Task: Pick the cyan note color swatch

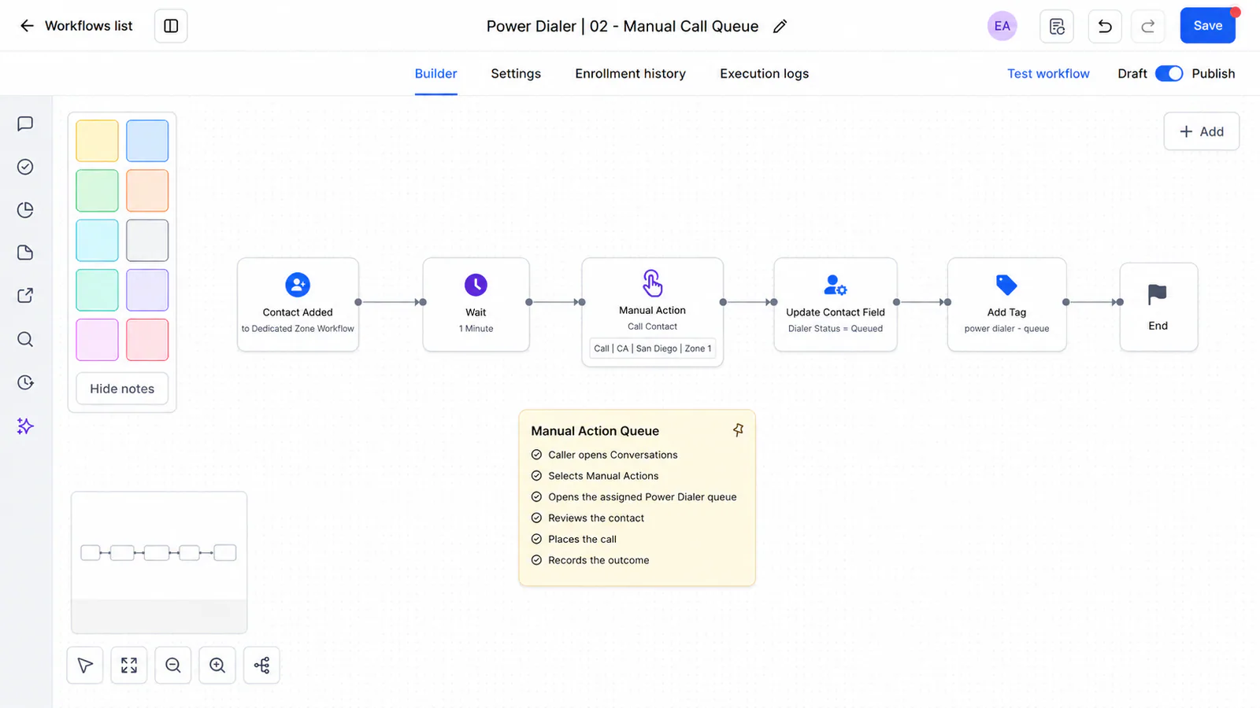Action: click(x=97, y=240)
